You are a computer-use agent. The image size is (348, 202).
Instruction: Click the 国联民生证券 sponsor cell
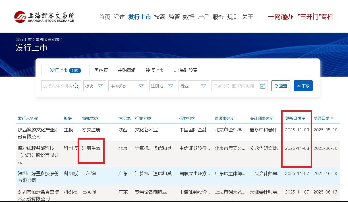[195, 173]
